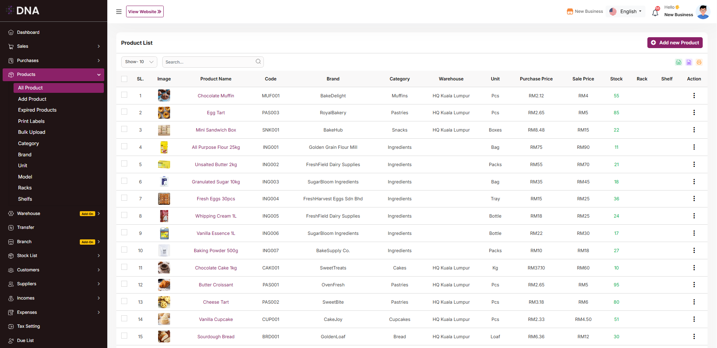The image size is (717, 348).
Task: Open the Dashboard menu item
Action: pos(28,32)
